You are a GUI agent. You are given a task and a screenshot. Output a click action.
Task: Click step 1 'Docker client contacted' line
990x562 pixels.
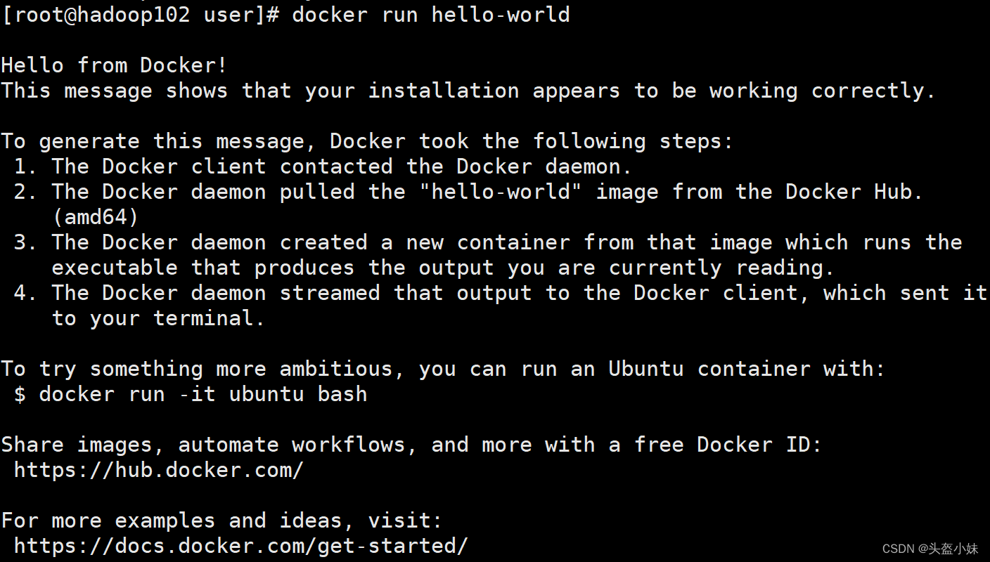coord(323,166)
